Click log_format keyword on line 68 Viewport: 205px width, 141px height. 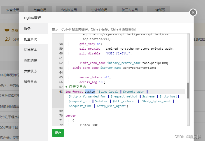point(74,92)
